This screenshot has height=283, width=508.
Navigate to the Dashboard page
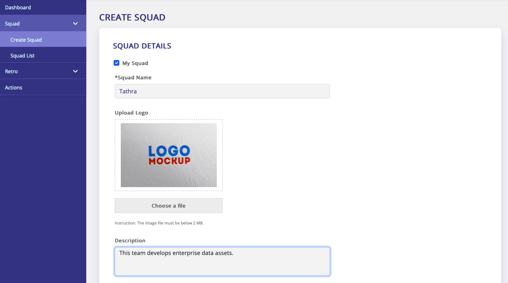18,7
